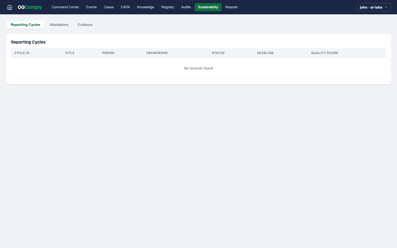Click the Deadline column header
Image resolution: width=397 pixels, height=248 pixels.
(x=265, y=53)
